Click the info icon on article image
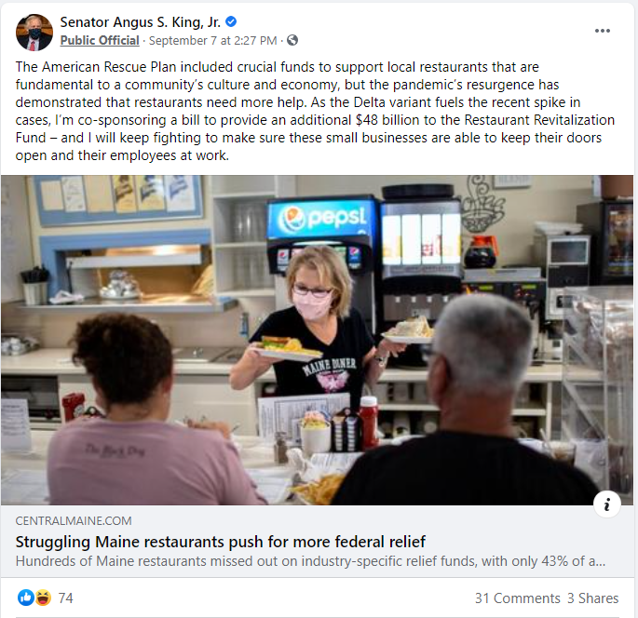 (606, 504)
